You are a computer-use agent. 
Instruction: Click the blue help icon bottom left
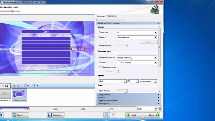1,115
